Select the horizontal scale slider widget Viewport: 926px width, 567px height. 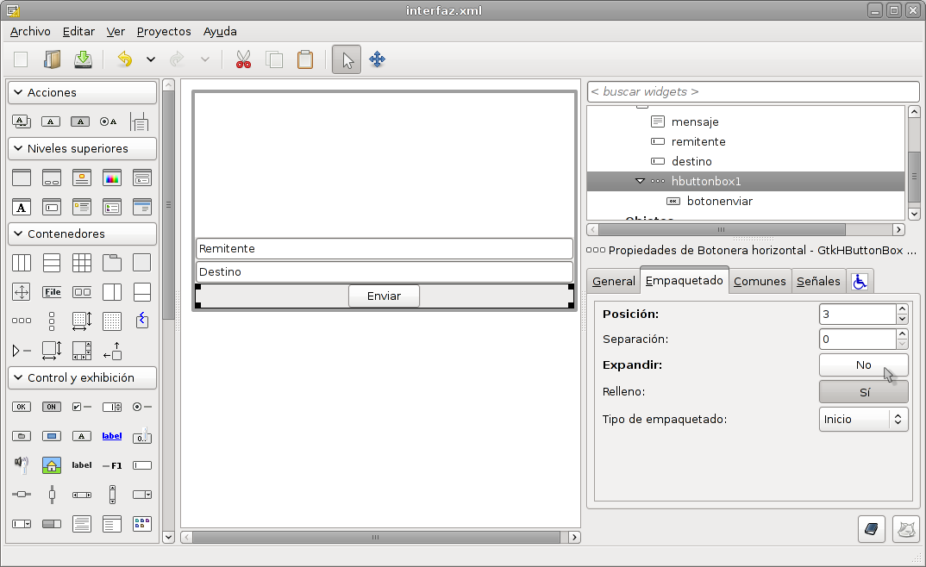[x=22, y=495]
